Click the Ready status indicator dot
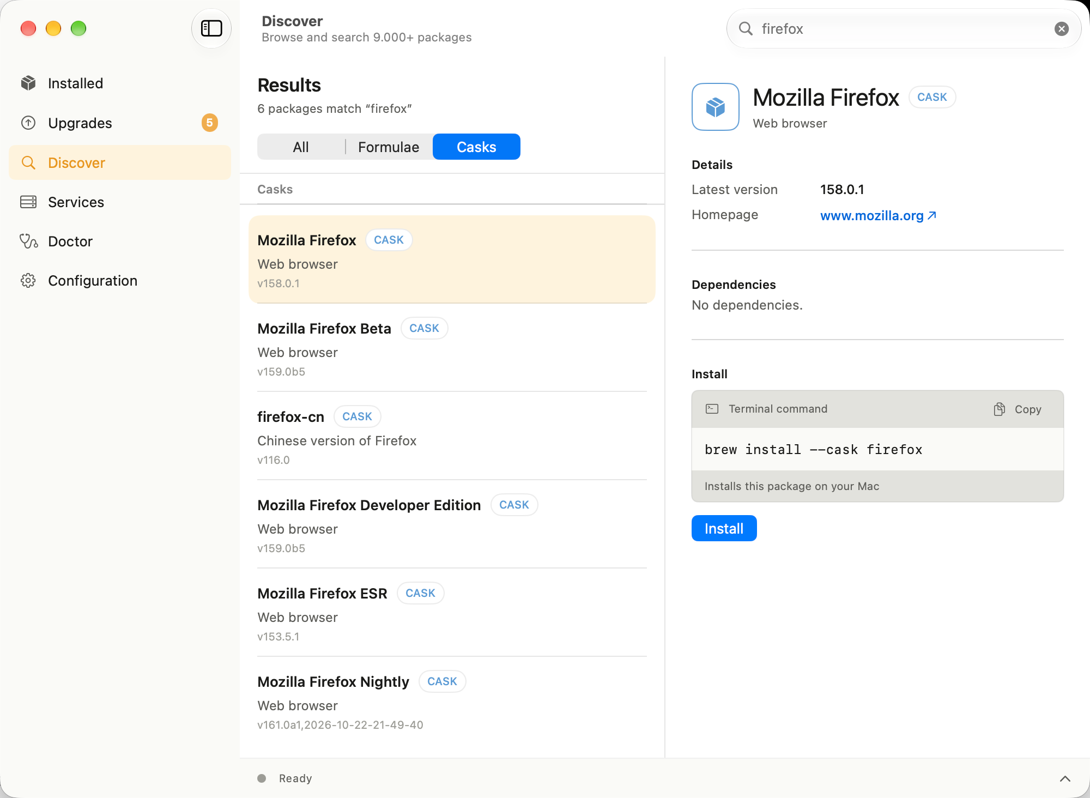 click(262, 778)
